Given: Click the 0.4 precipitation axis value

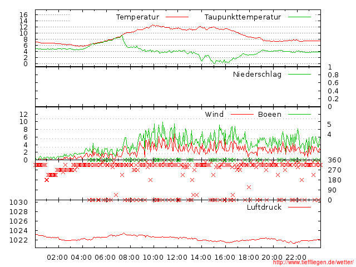Looking at the screenshot, I should [x=333, y=91].
